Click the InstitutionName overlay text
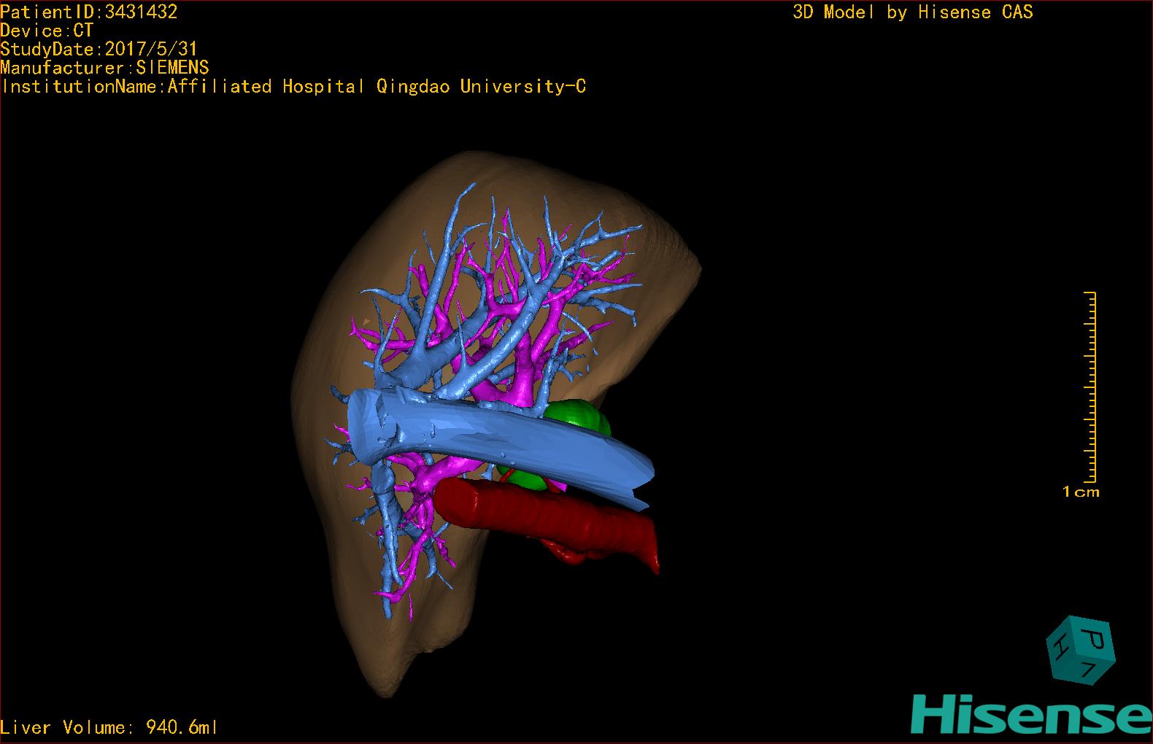Screen dimensions: 1153x744 tap(293, 87)
